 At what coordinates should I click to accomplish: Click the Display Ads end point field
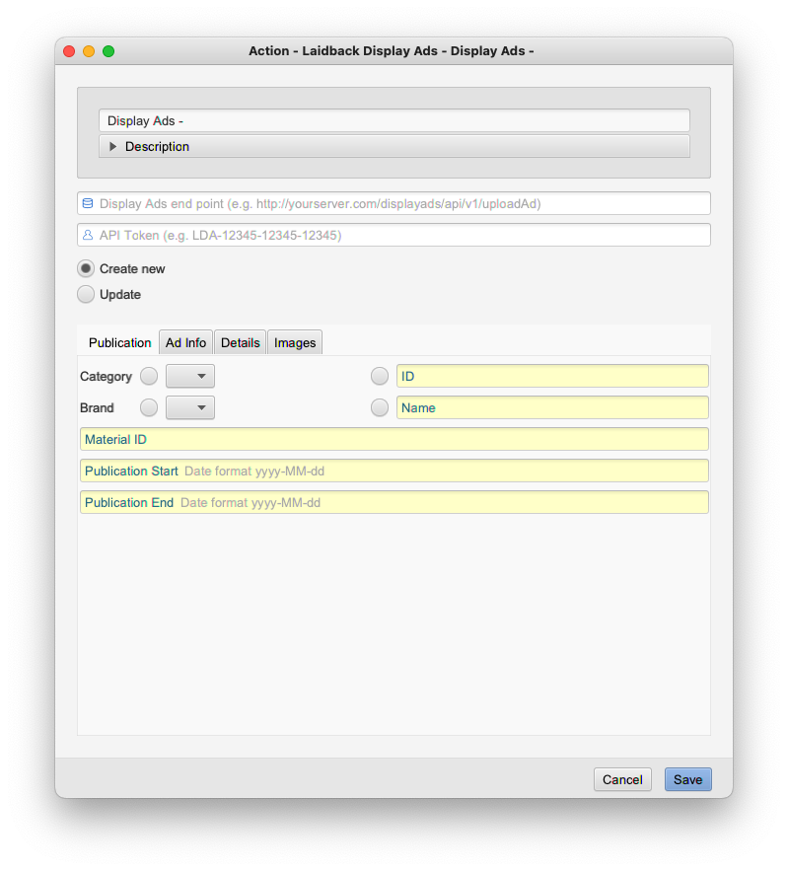(394, 203)
